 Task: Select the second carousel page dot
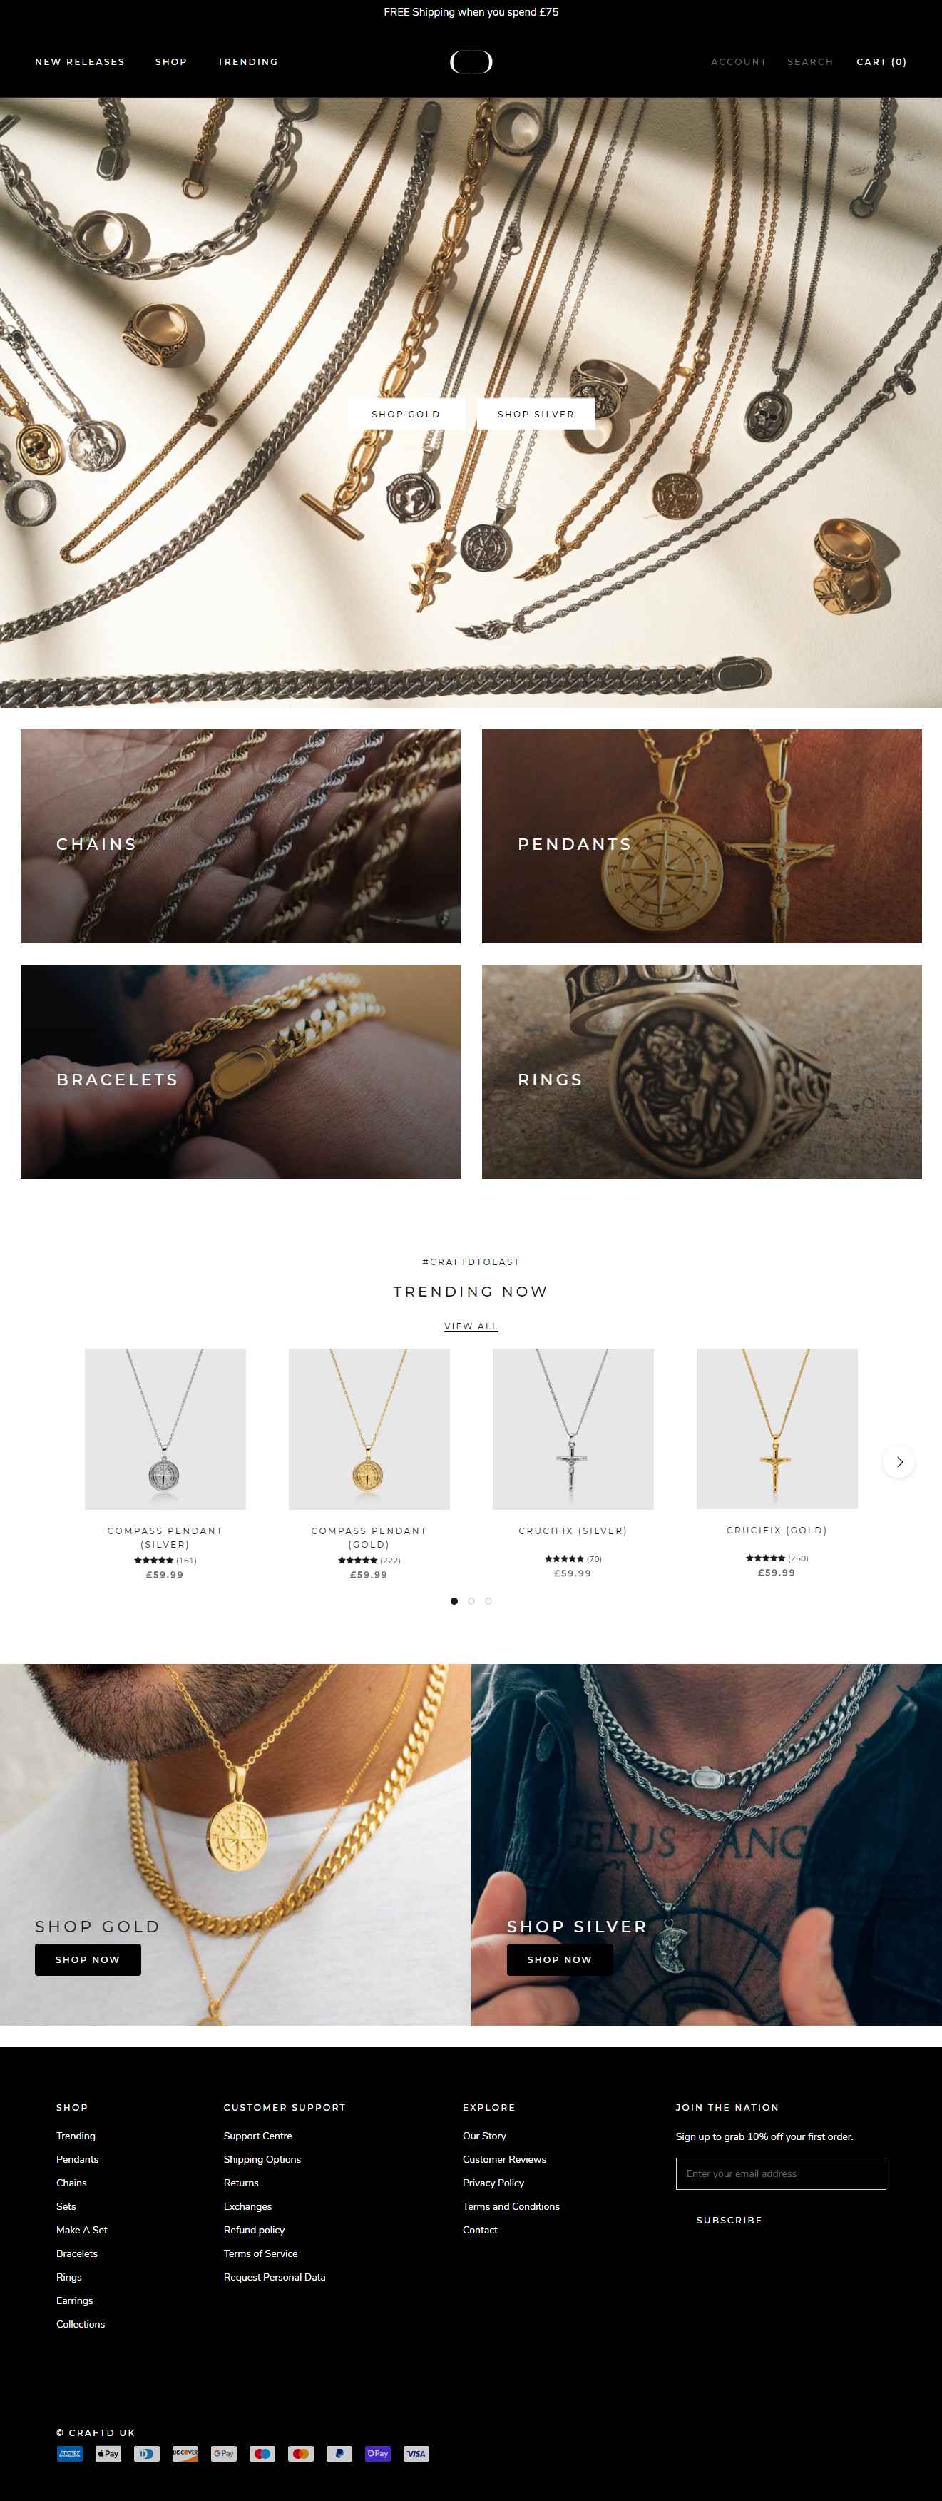471,1601
